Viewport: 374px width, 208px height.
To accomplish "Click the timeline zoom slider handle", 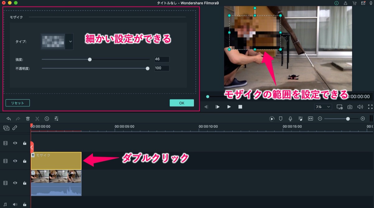I will tap(348, 118).
